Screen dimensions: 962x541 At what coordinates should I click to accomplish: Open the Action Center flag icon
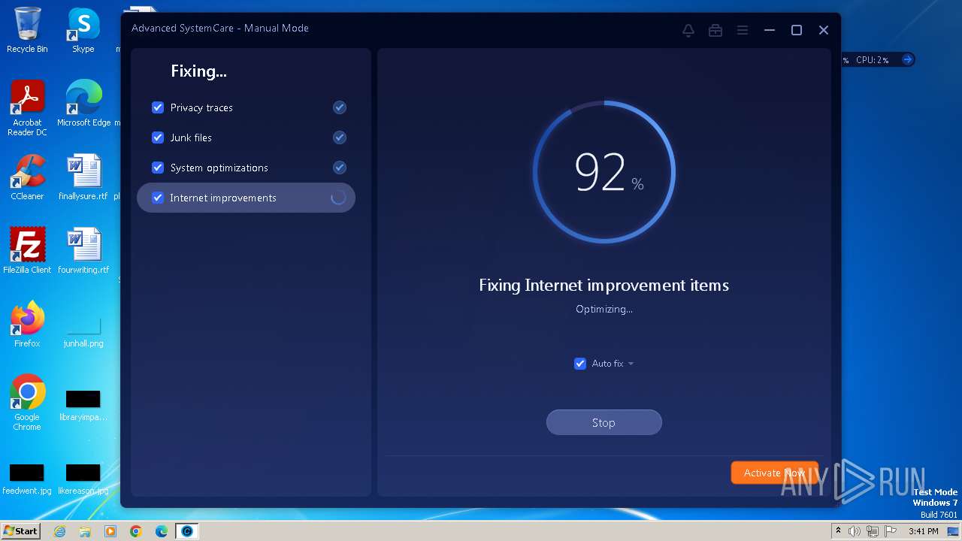891,531
